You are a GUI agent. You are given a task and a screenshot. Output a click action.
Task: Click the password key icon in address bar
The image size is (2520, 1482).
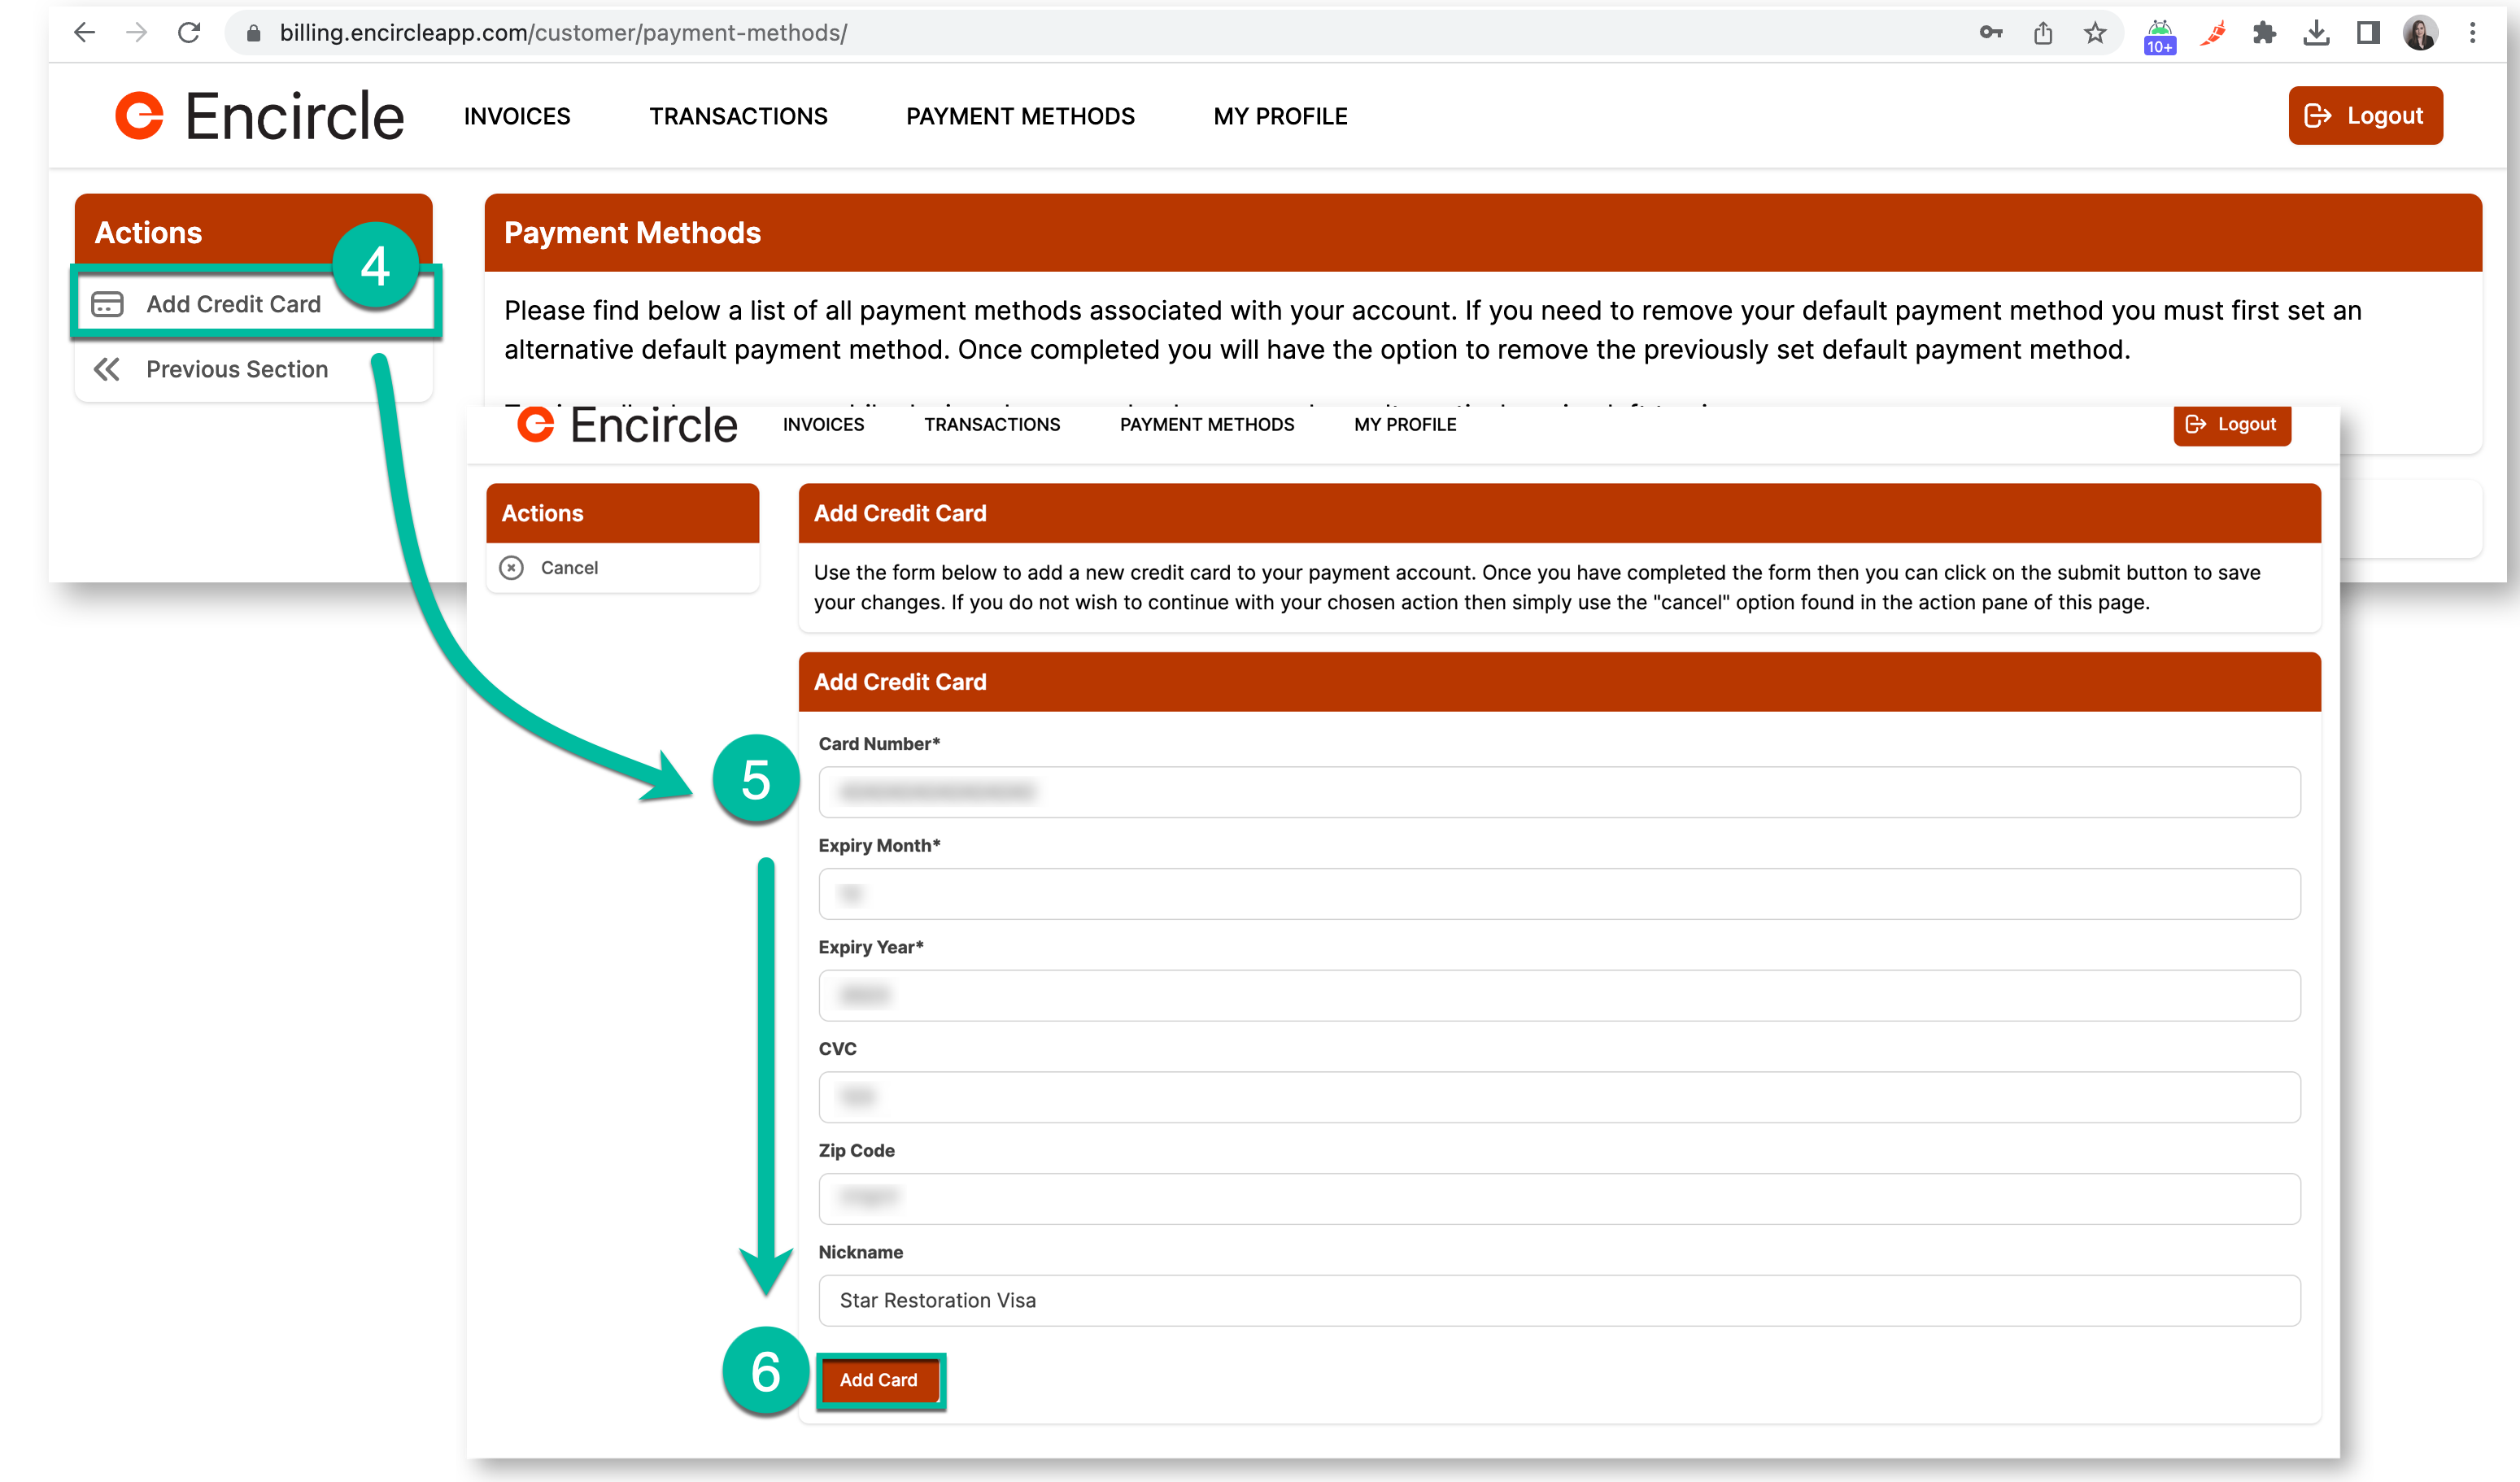tap(1990, 32)
